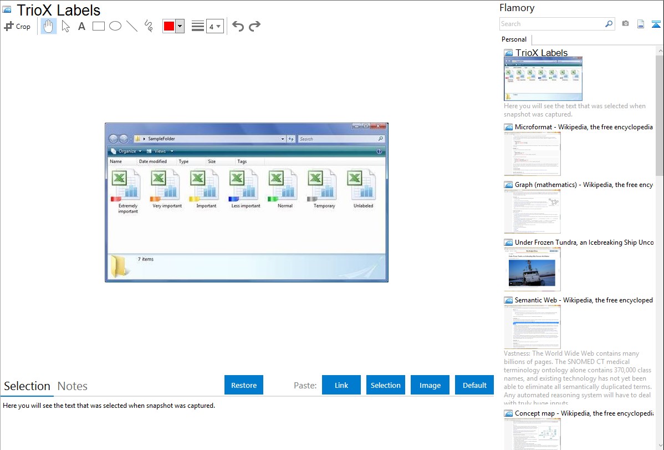The width and height of the screenshot is (664, 450).
Task: Click the 'Unlabeled' file icon in snapshot
Action: (x=361, y=185)
